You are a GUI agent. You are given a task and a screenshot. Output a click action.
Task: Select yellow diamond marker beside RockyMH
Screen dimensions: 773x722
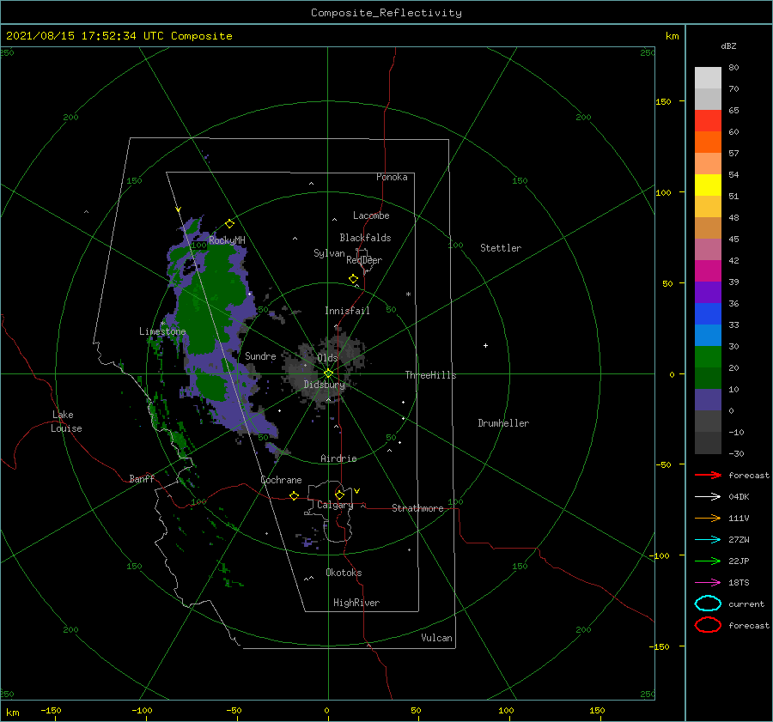tap(229, 224)
